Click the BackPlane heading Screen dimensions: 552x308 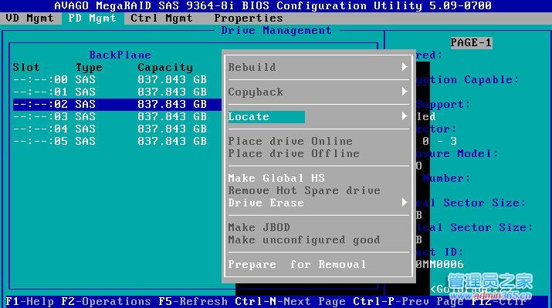click(120, 55)
